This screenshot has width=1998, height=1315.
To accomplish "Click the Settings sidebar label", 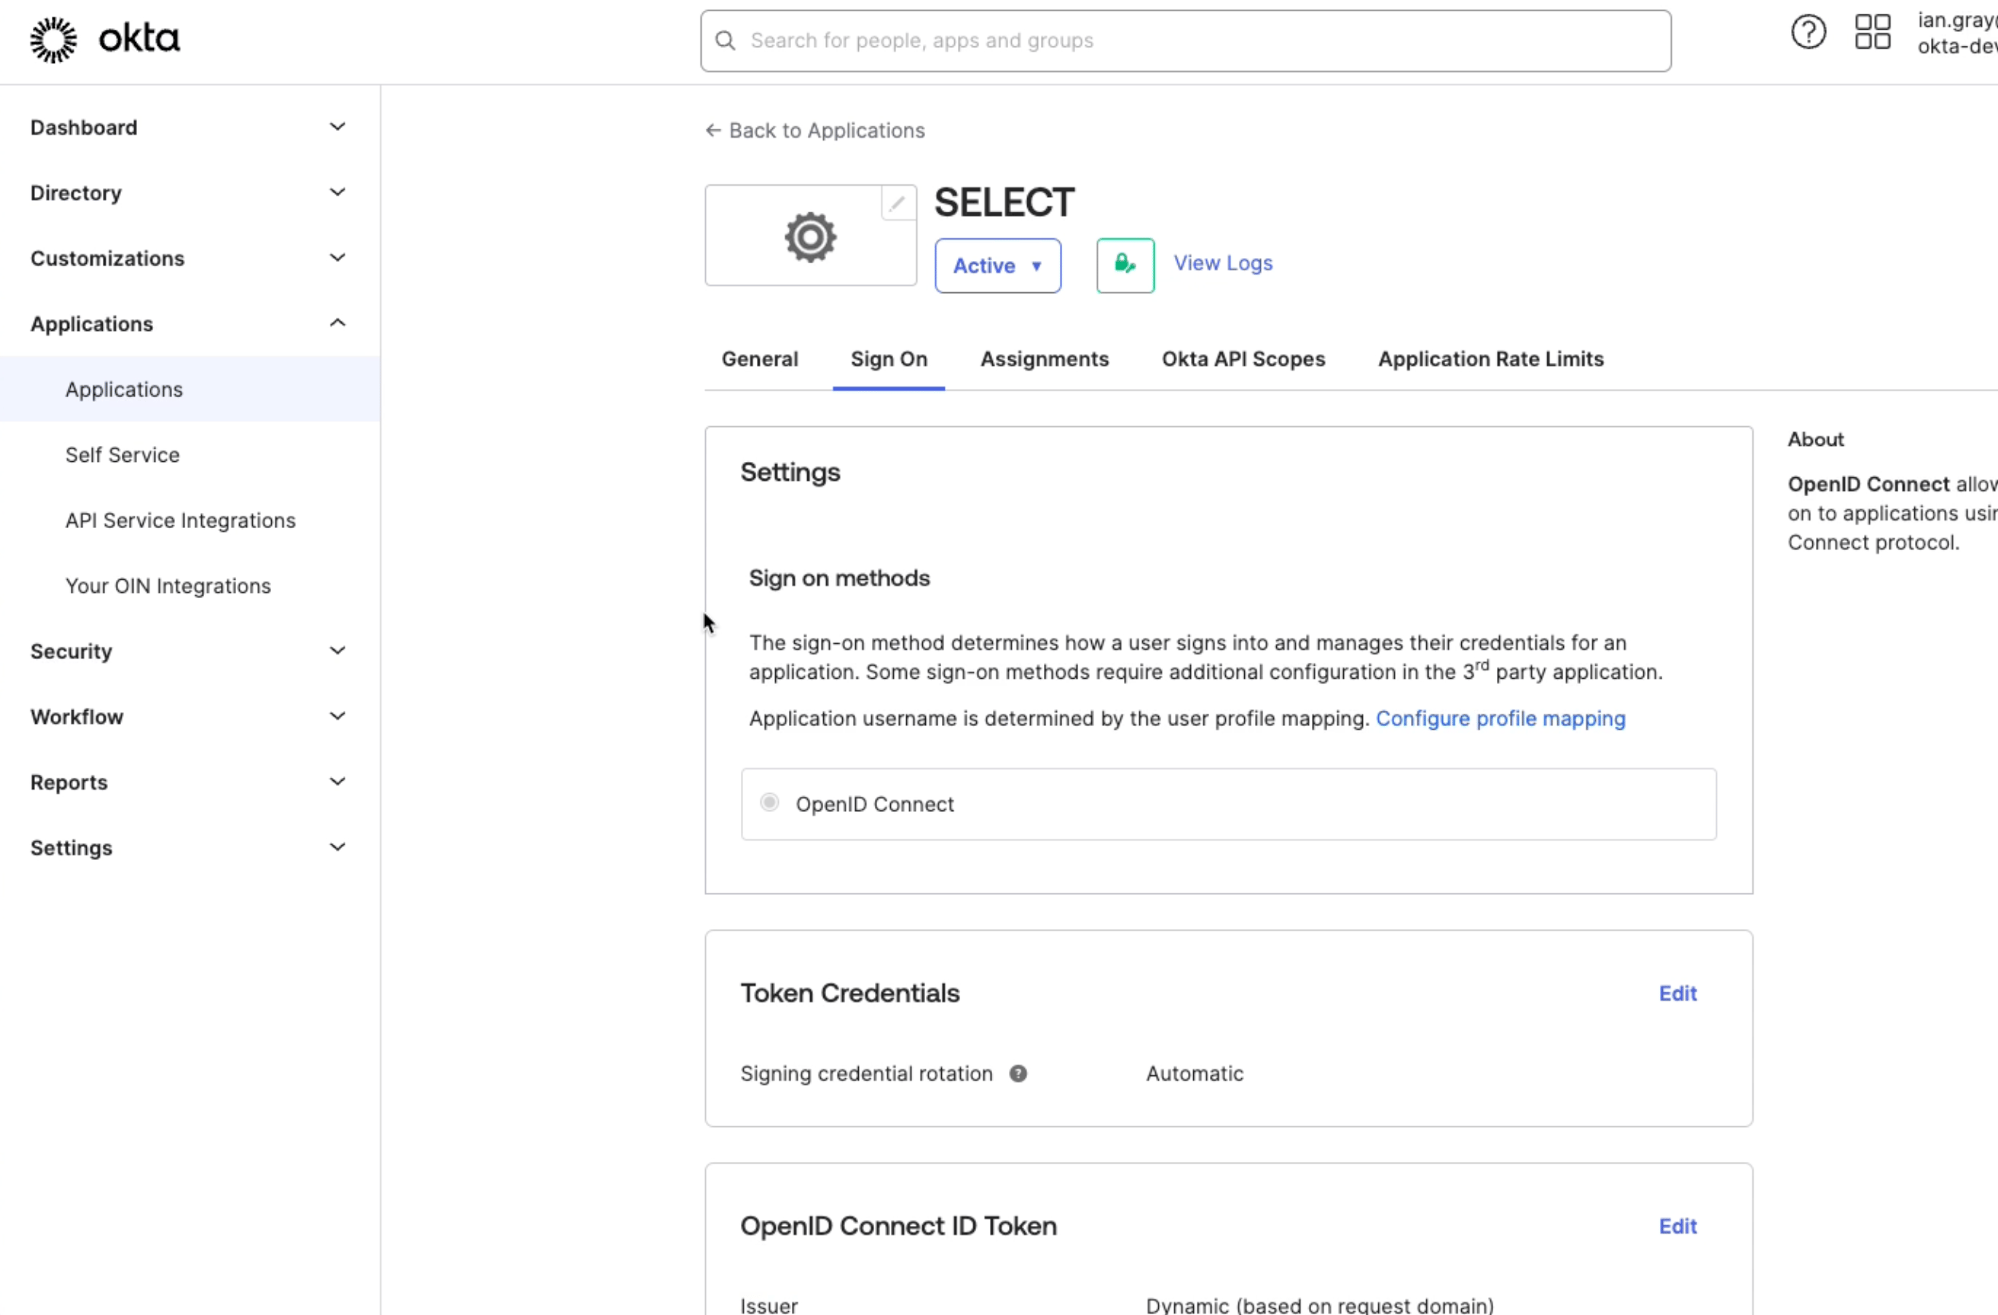I will pyautogui.click(x=72, y=848).
